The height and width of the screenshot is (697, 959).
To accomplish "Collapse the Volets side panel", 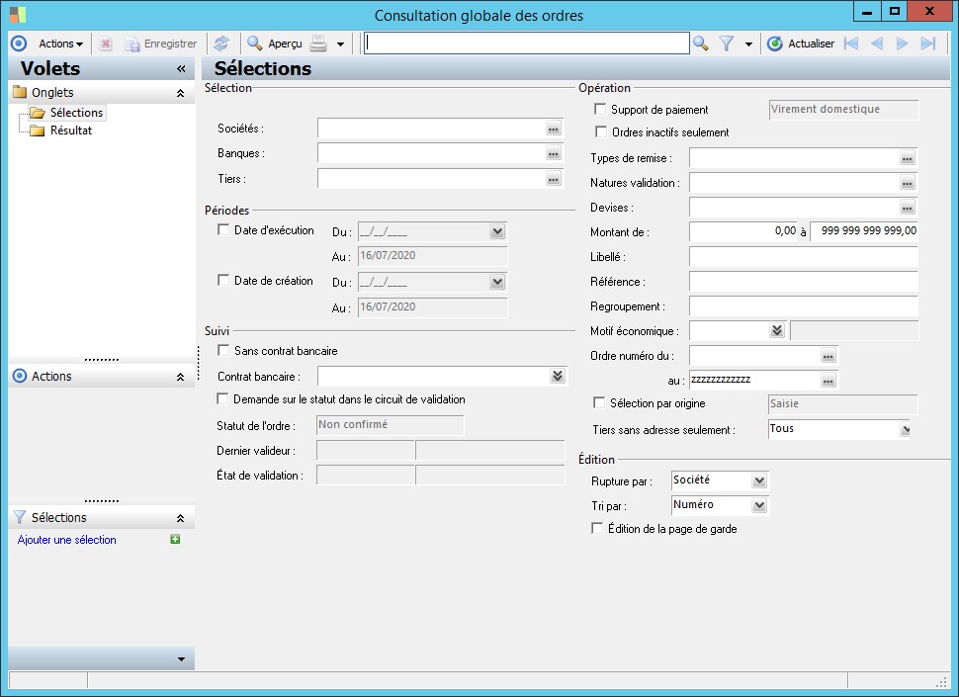I will click(181, 69).
